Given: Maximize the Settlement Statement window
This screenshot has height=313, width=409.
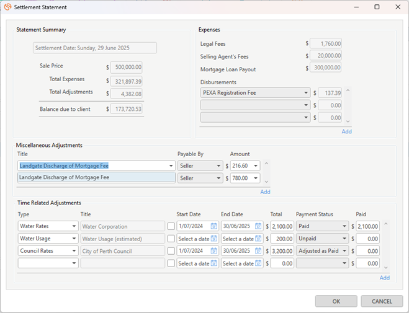Looking at the screenshot, I should 377,7.
